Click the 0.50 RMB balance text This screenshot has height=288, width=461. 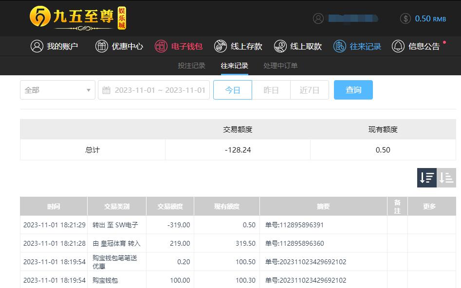pyautogui.click(x=430, y=19)
